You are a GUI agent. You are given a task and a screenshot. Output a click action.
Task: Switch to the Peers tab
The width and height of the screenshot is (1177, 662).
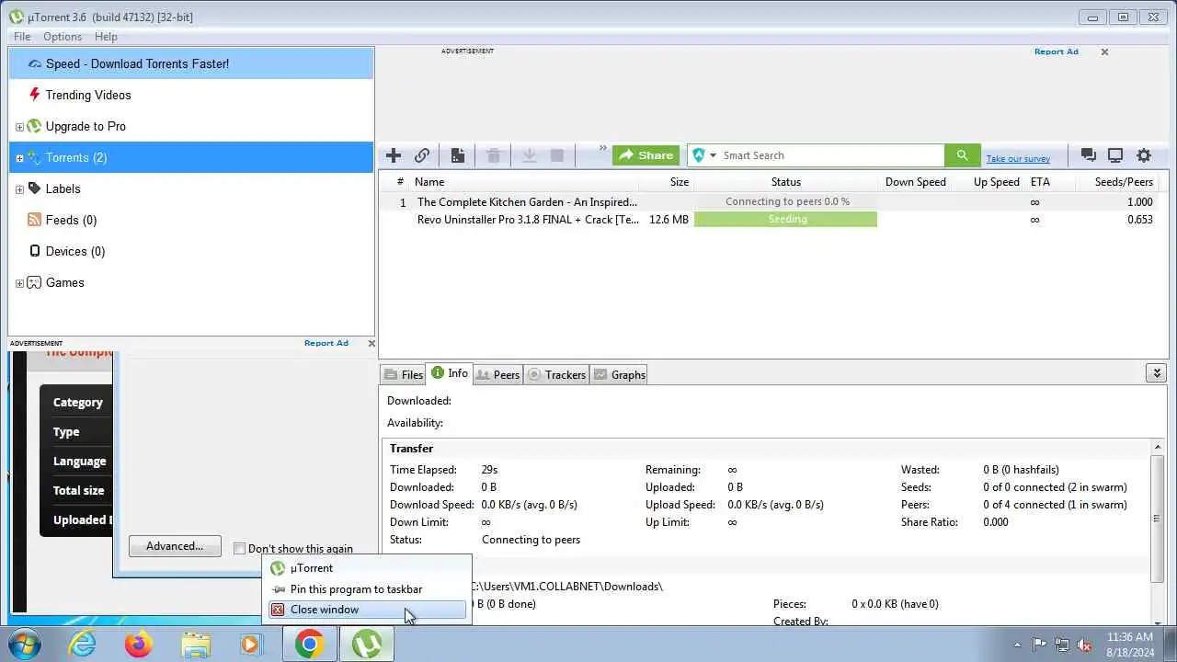click(498, 374)
